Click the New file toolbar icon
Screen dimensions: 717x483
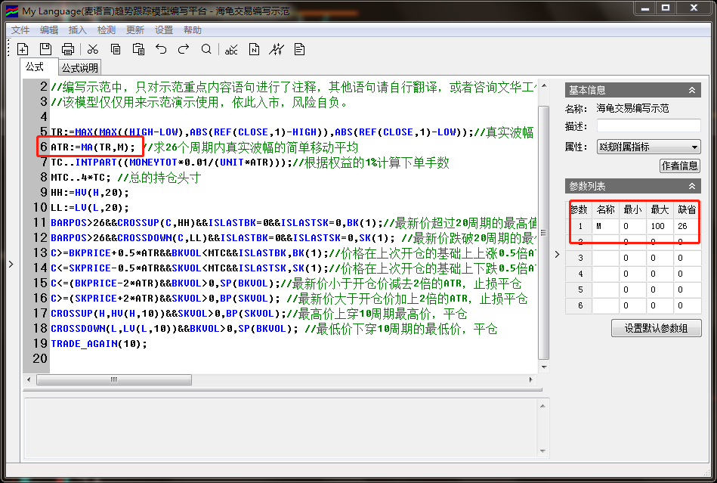(x=23, y=49)
